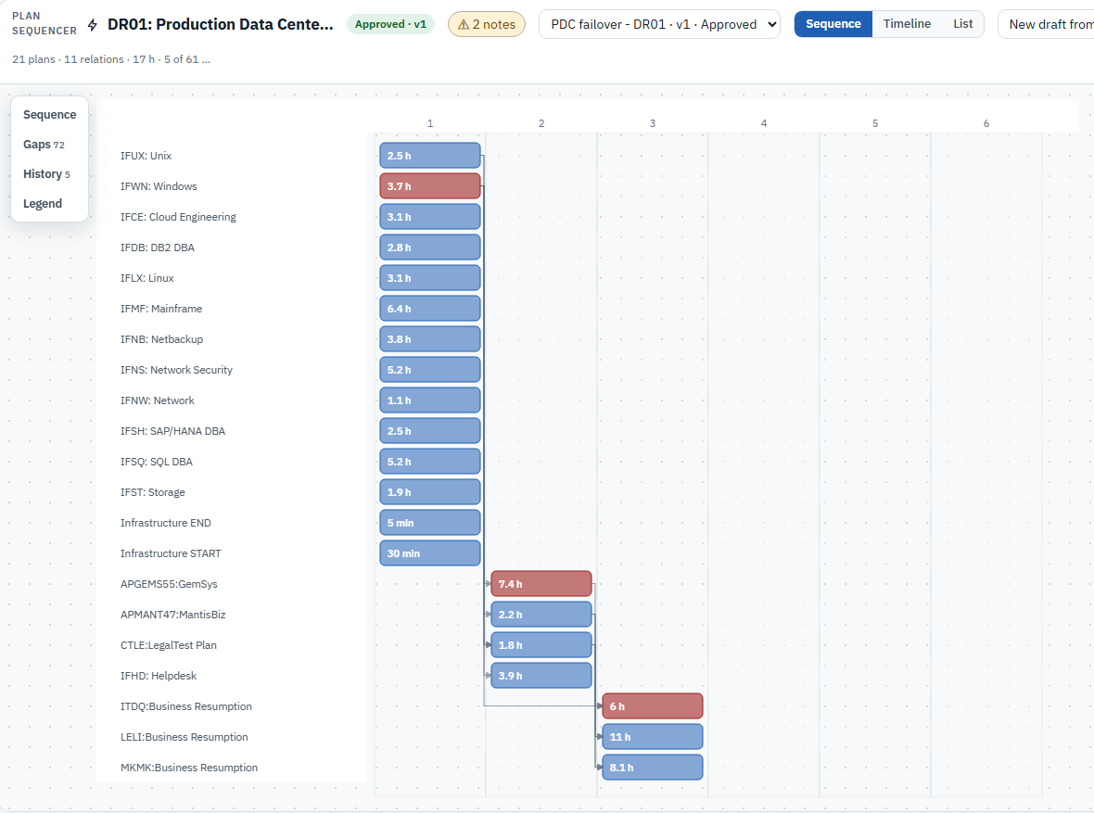Click the IFNW: Network row label
The width and height of the screenshot is (1094, 813).
157,400
